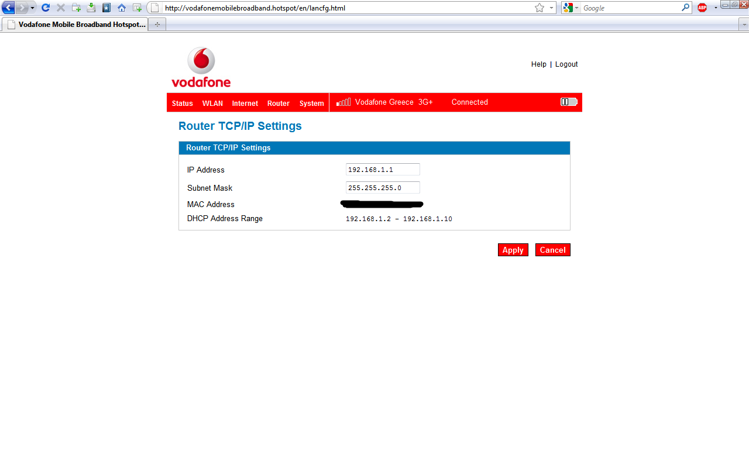Edit the Subnet Mask field 255.255.255.0
Image resolution: width=749 pixels, height=468 pixels.
click(383, 188)
